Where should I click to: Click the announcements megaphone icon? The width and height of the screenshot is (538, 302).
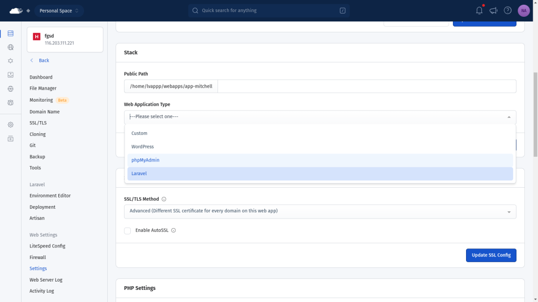(493, 10)
